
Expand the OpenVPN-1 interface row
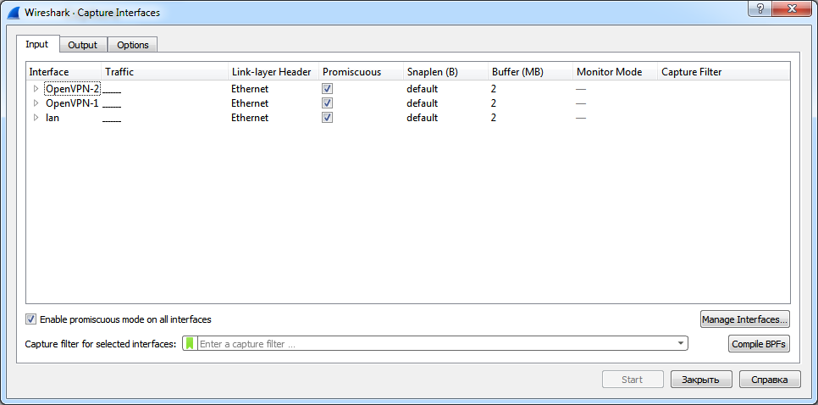[x=36, y=103]
